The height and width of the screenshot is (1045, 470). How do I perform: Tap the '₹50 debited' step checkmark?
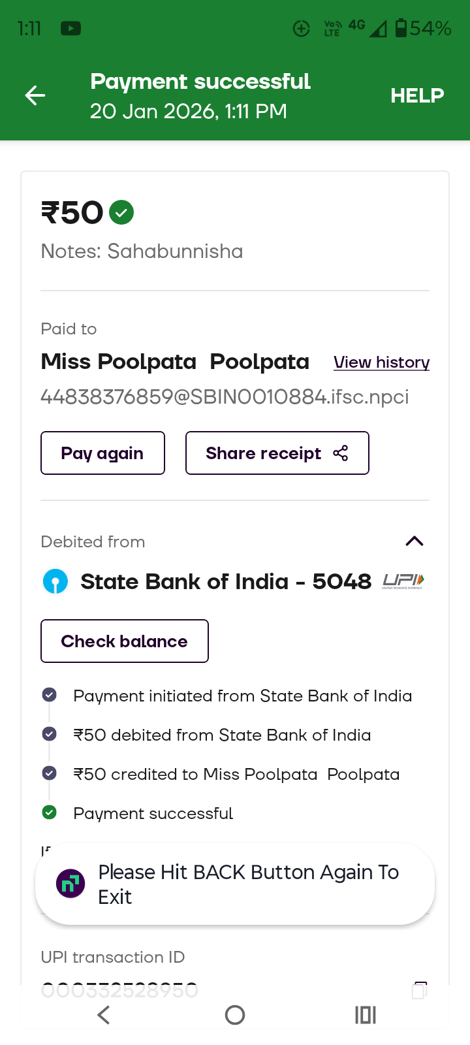(x=50, y=734)
